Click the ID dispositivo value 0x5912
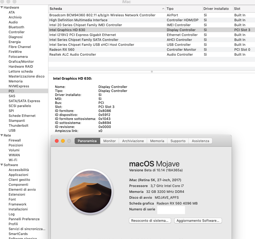The width and height of the screenshot is (255, 239). (x=104, y=115)
